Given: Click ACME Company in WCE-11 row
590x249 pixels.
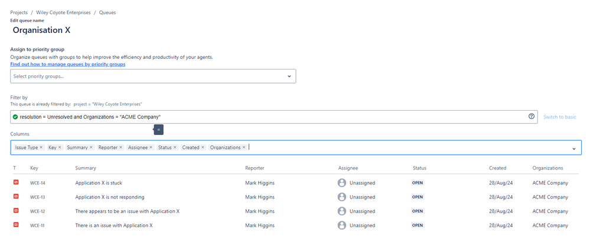Looking at the screenshot, I should [x=550, y=225].
